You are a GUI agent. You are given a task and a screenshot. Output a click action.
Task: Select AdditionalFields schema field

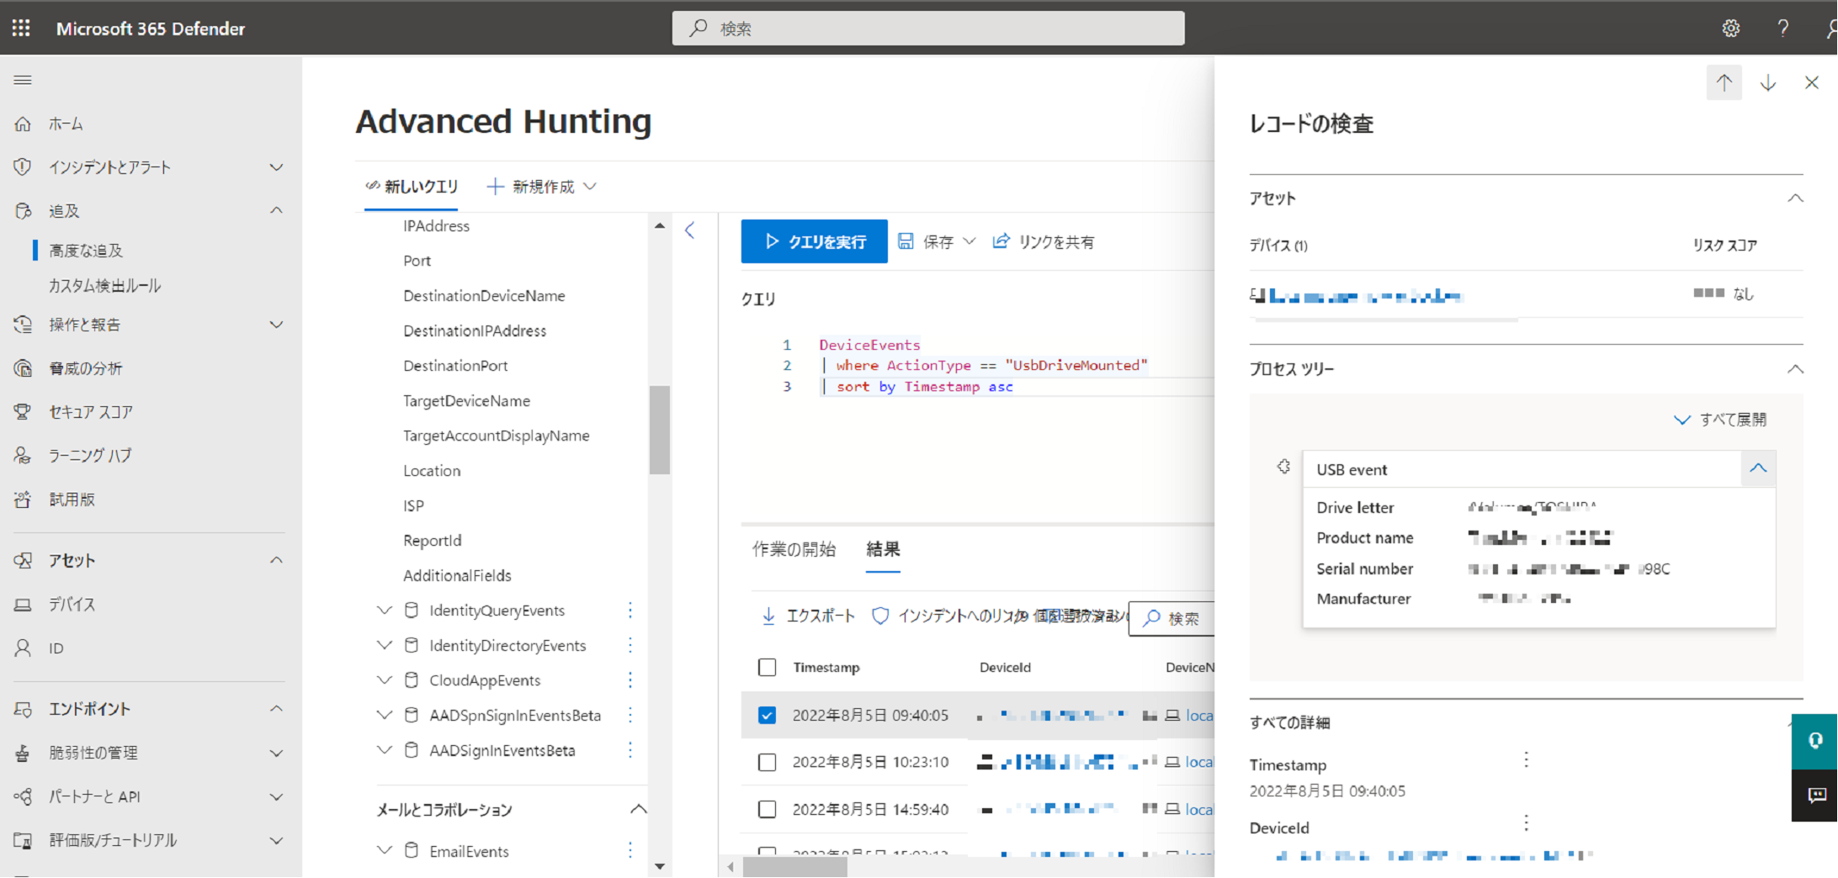point(457,575)
